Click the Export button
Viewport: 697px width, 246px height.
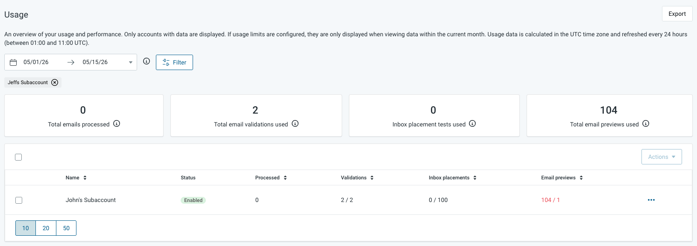677,14
